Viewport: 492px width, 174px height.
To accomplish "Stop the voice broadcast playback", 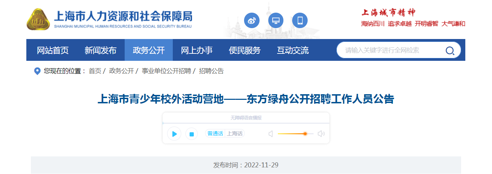I will point(191,134).
